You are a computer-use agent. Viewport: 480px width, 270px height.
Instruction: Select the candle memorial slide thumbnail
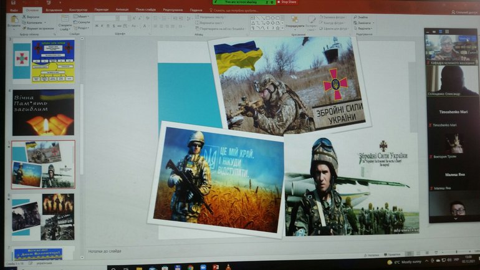(x=43, y=112)
